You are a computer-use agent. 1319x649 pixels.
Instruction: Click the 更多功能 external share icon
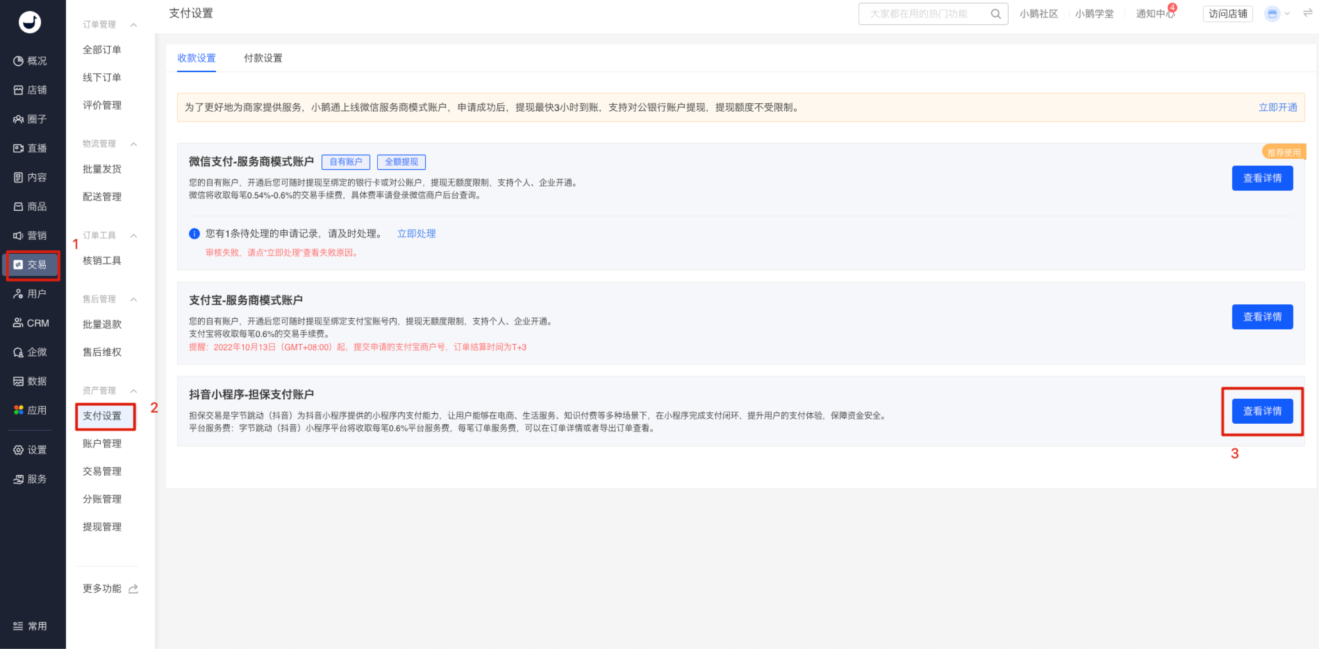click(x=134, y=589)
